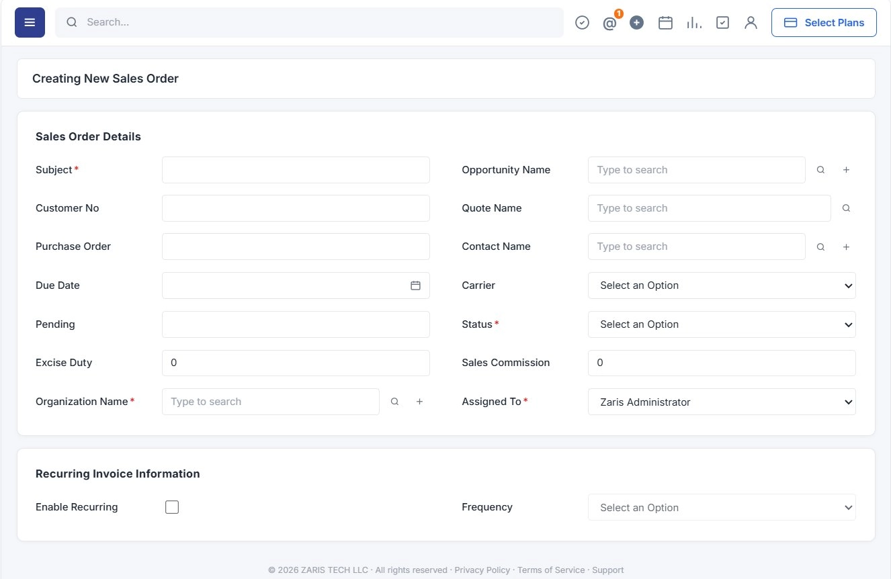Click the Excise Duty field
Screen dimensions: 891x579
(x=296, y=363)
